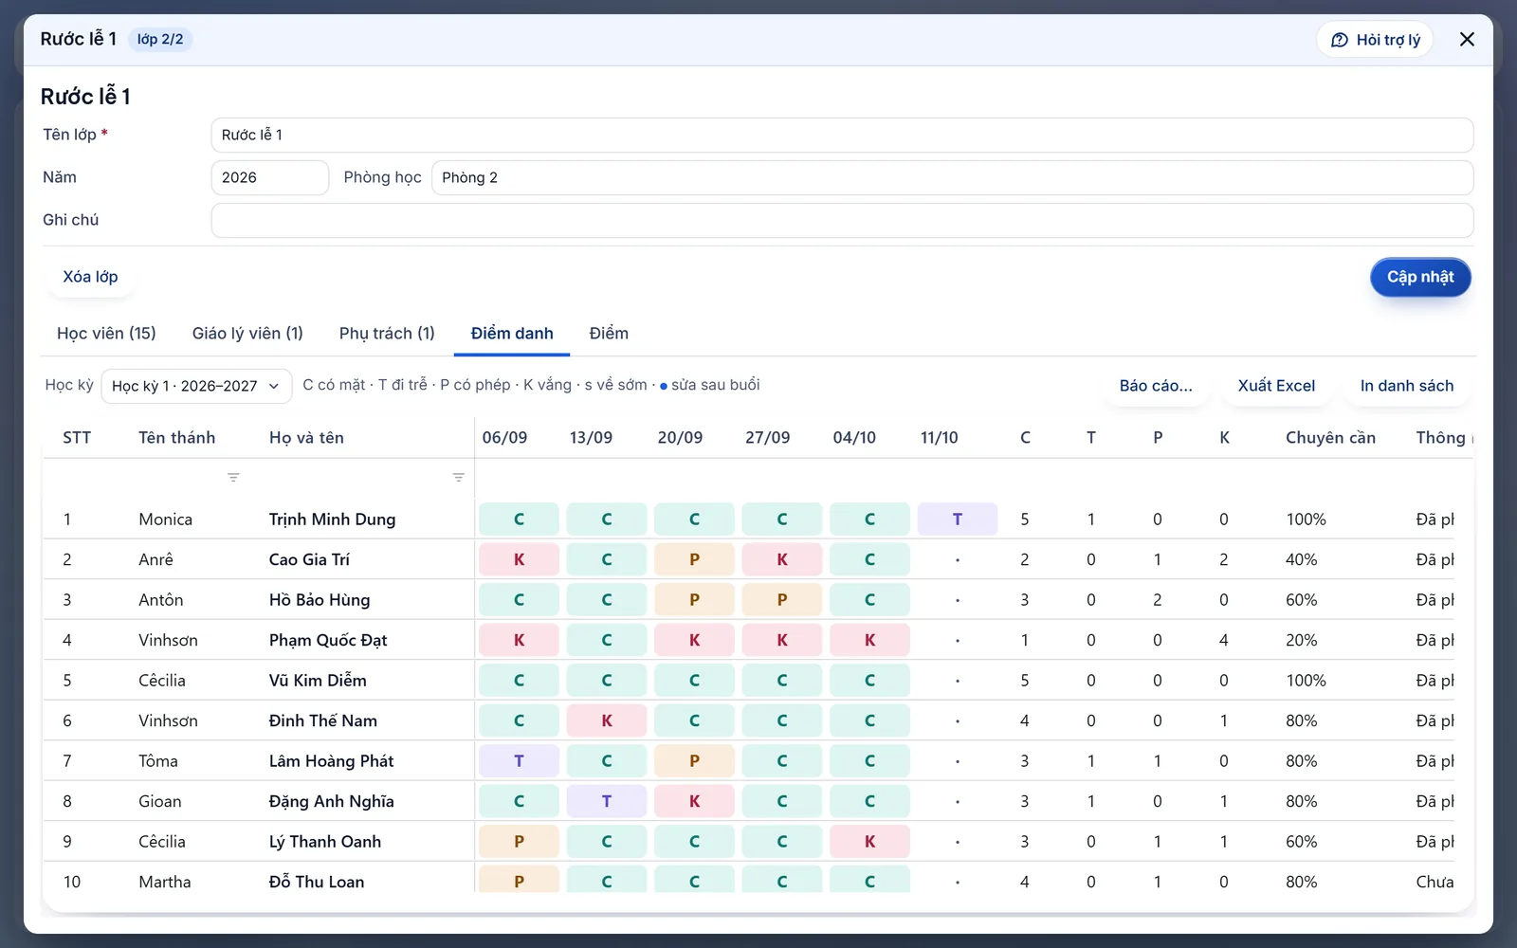Click the 11/10 date column header
This screenshot has height=948, width=1517.
coord(940,438)
